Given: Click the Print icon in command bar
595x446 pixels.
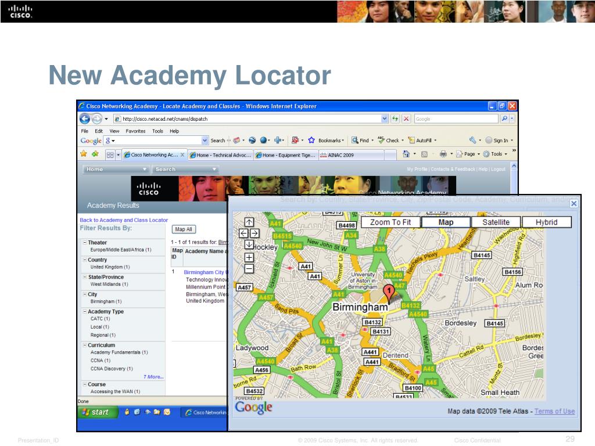Looking at the screenshot, I should (443, 154).
